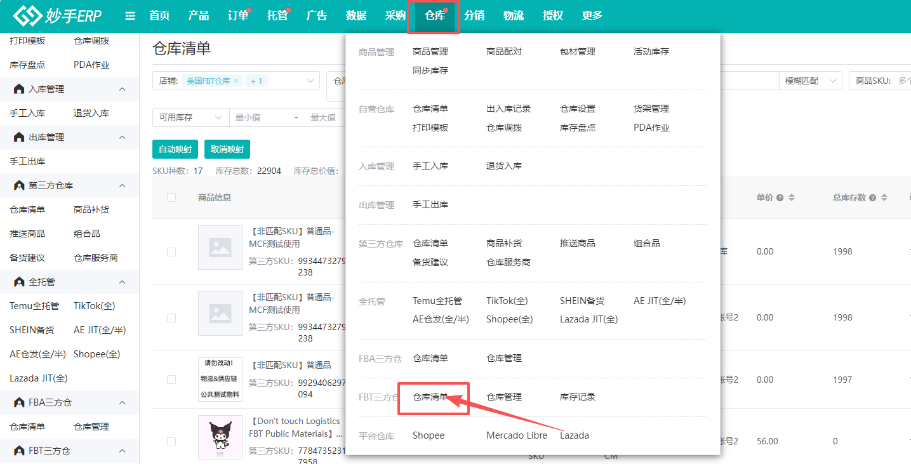This screenshot has width=911, height=464.
Task: Click the help icon beside 单价
Action: [x=780, y=198]
